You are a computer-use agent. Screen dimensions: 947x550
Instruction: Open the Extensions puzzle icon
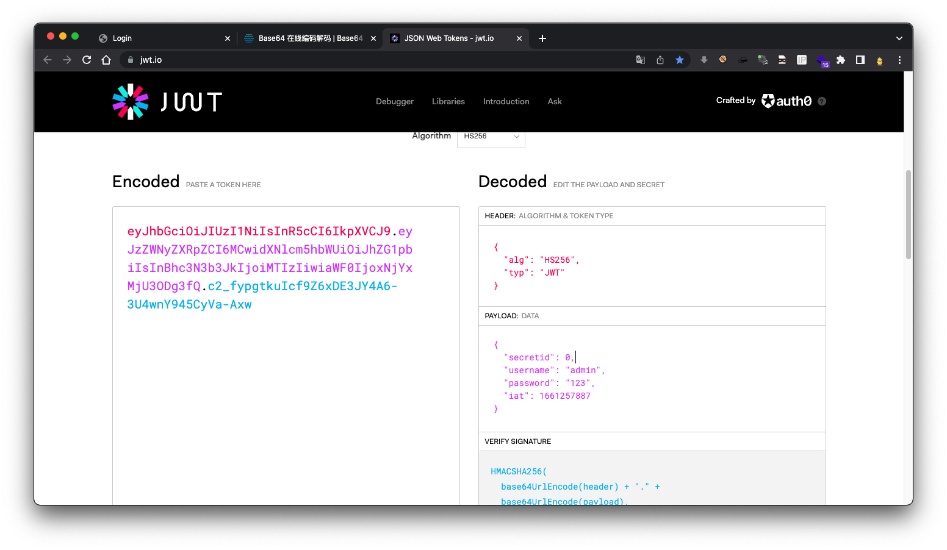[841, 60]
